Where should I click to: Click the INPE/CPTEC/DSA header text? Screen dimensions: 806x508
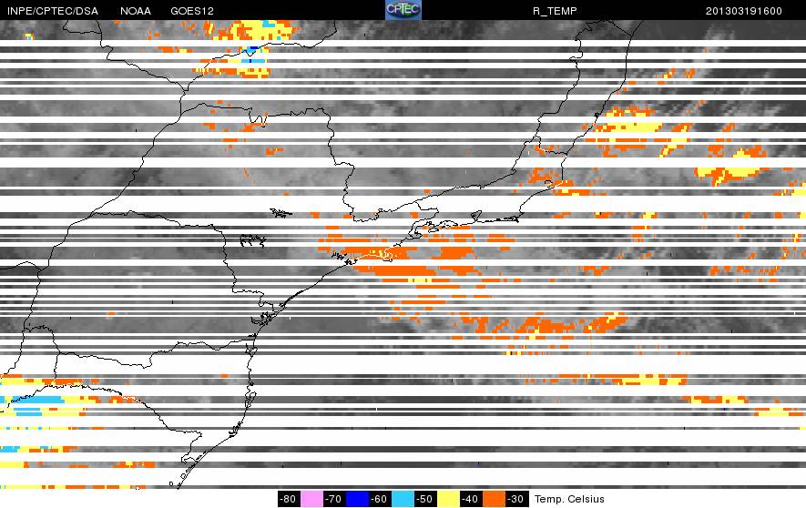(x=53, y=11)
